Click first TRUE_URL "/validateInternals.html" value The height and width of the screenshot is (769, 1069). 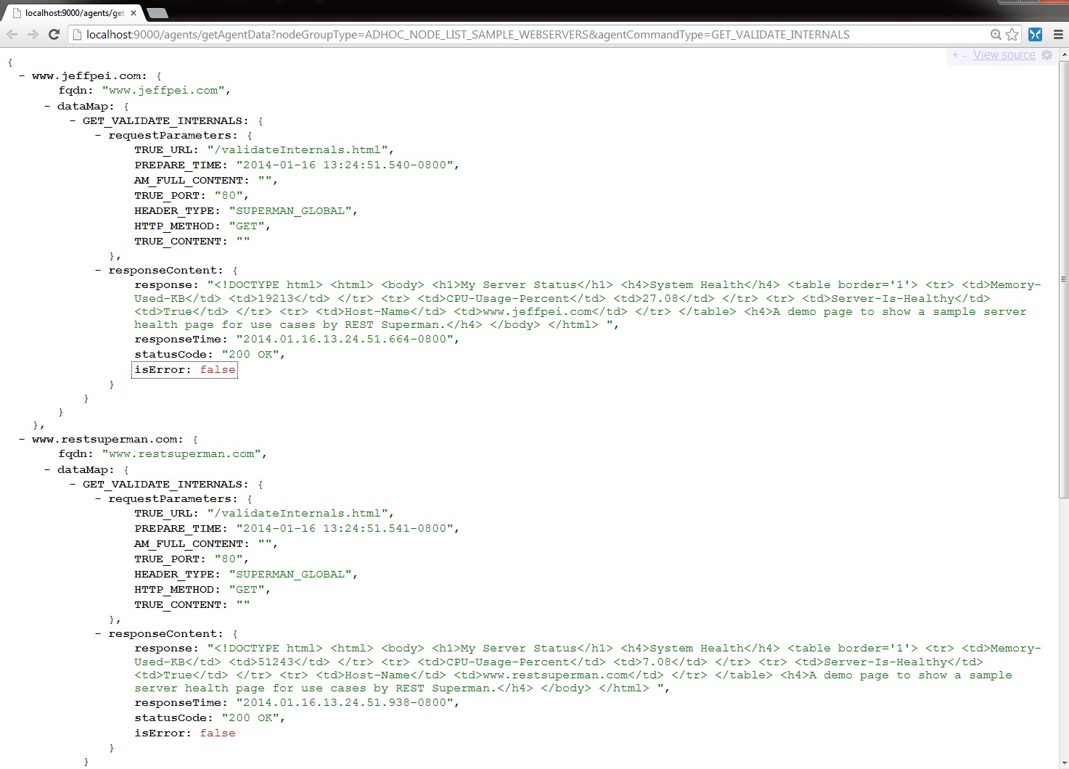[298, 149]
